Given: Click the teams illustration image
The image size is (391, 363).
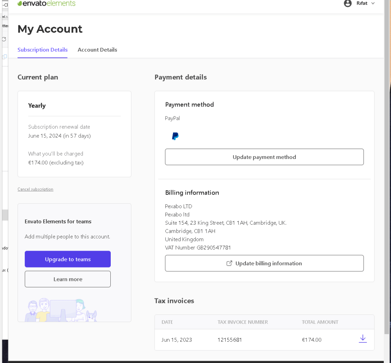Looking at the screenshot, I should 61,310.
